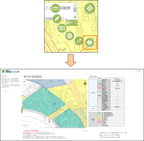Click the highlighted printer icon

tap(90, 42)
